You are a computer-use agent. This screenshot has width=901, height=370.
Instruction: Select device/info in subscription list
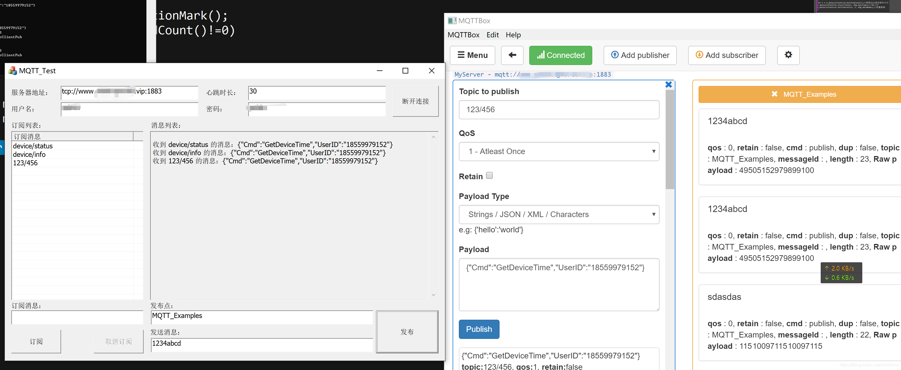click(29, 155)
